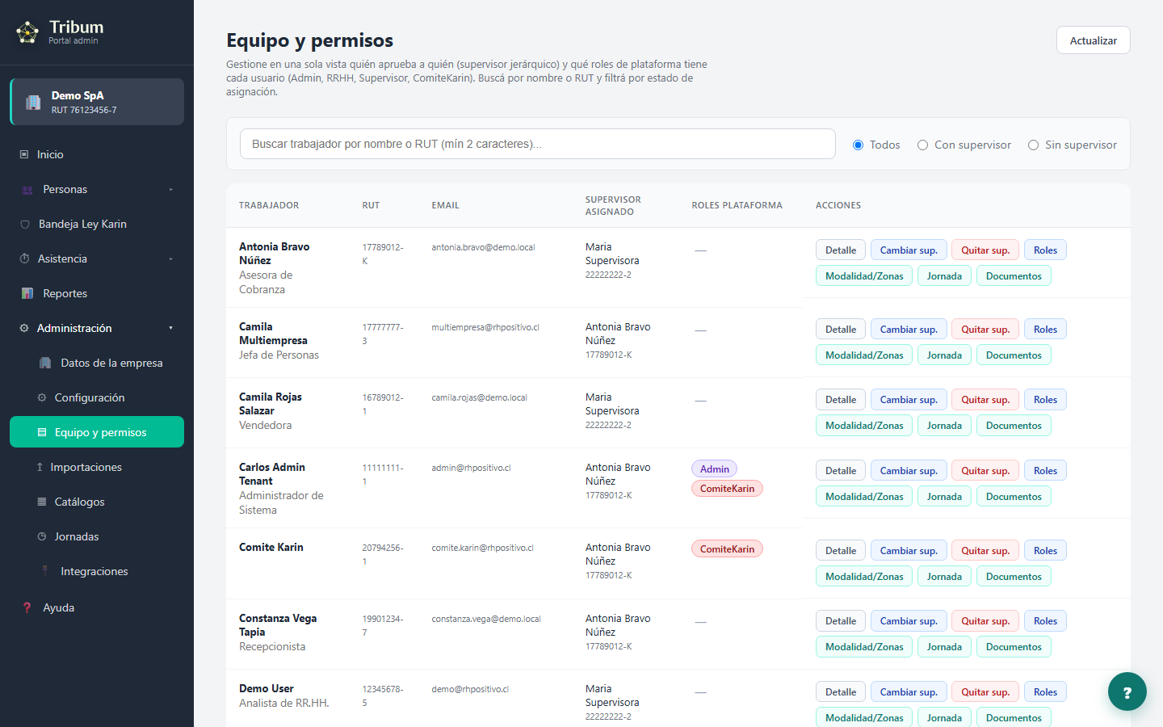This screenshot has height=727, width=1163.
Task: Open the Ayuda section
Action: pyautogui.click(x=97, y=608)
